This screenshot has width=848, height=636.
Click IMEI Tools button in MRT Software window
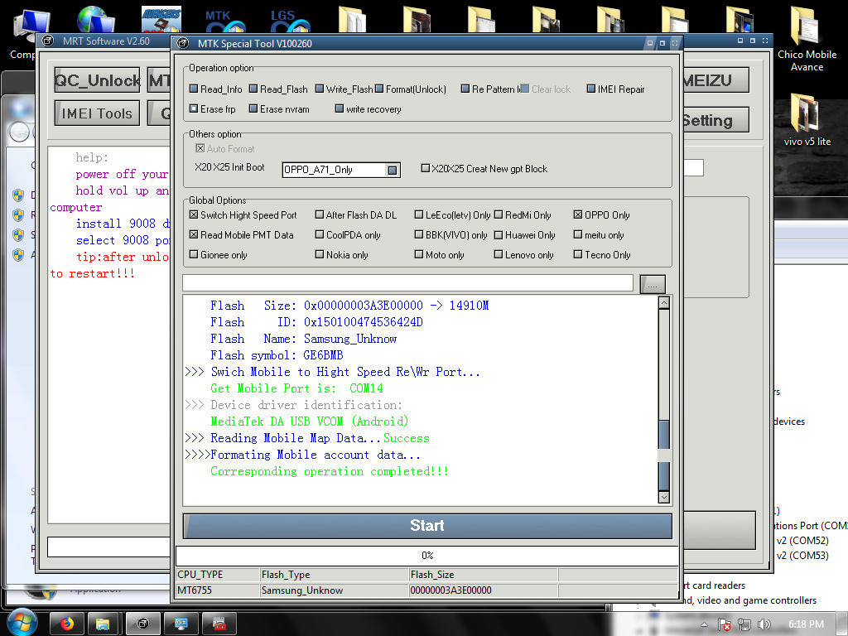98,113
